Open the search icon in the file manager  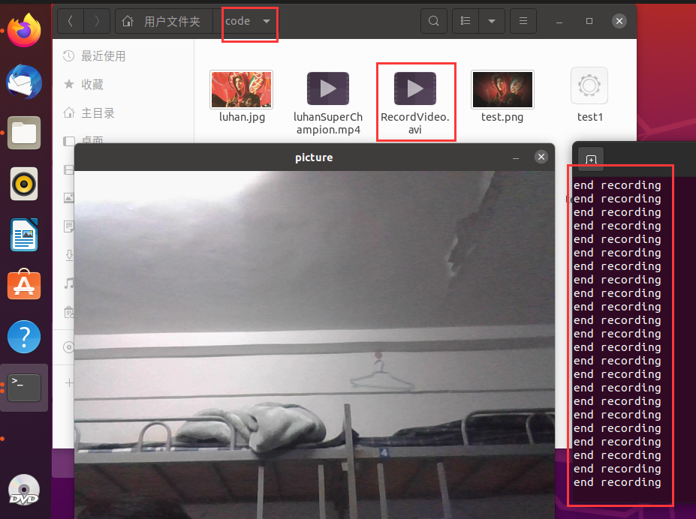click(x=433, y=21)
